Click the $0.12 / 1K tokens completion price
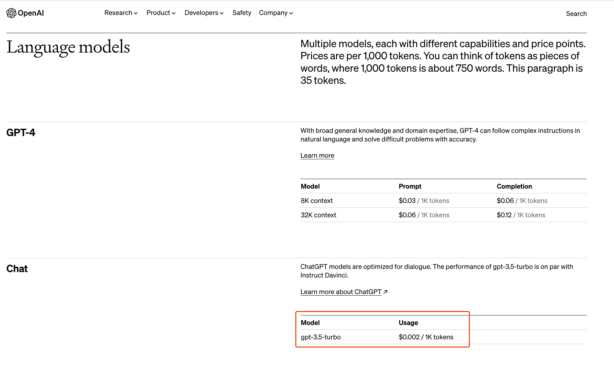Screen dimensions: 614x368 [521, 215]
